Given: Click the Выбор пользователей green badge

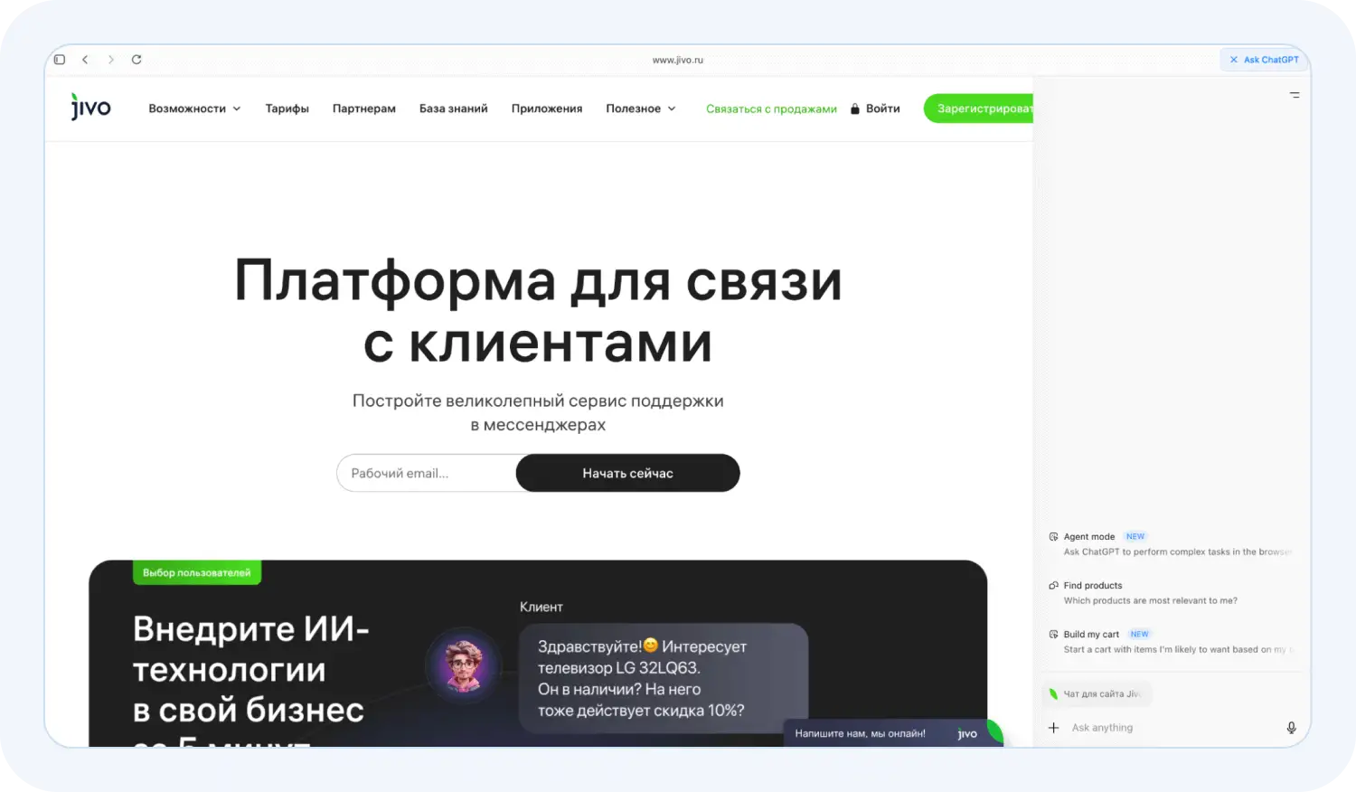Looking at the screenshot, I should coord(197,572).
